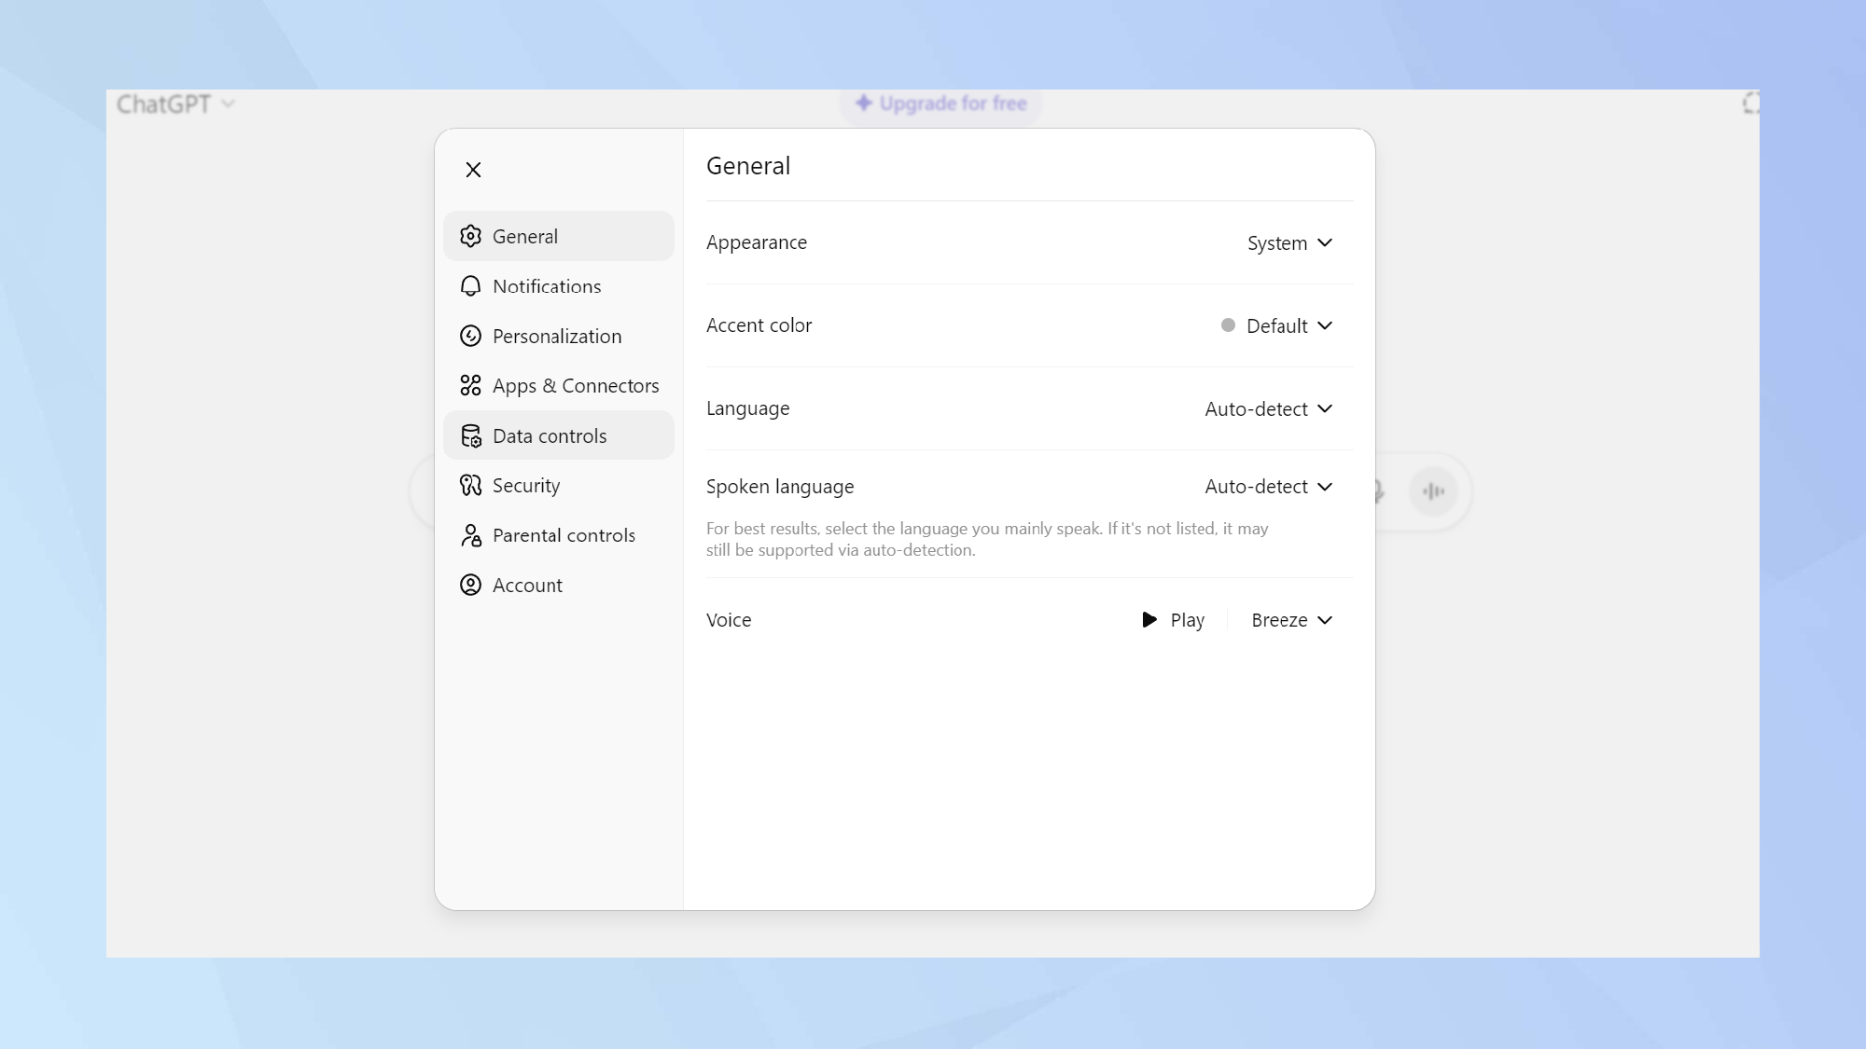1866x1049 pixels.
Task: Click the General gear icon
Action: (x=470, y=236)
